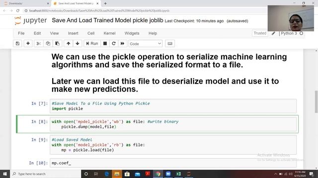318x178 pixels.
Task: Open Microsoft Store from the taskbar
Action: click(x=127, y=174)
